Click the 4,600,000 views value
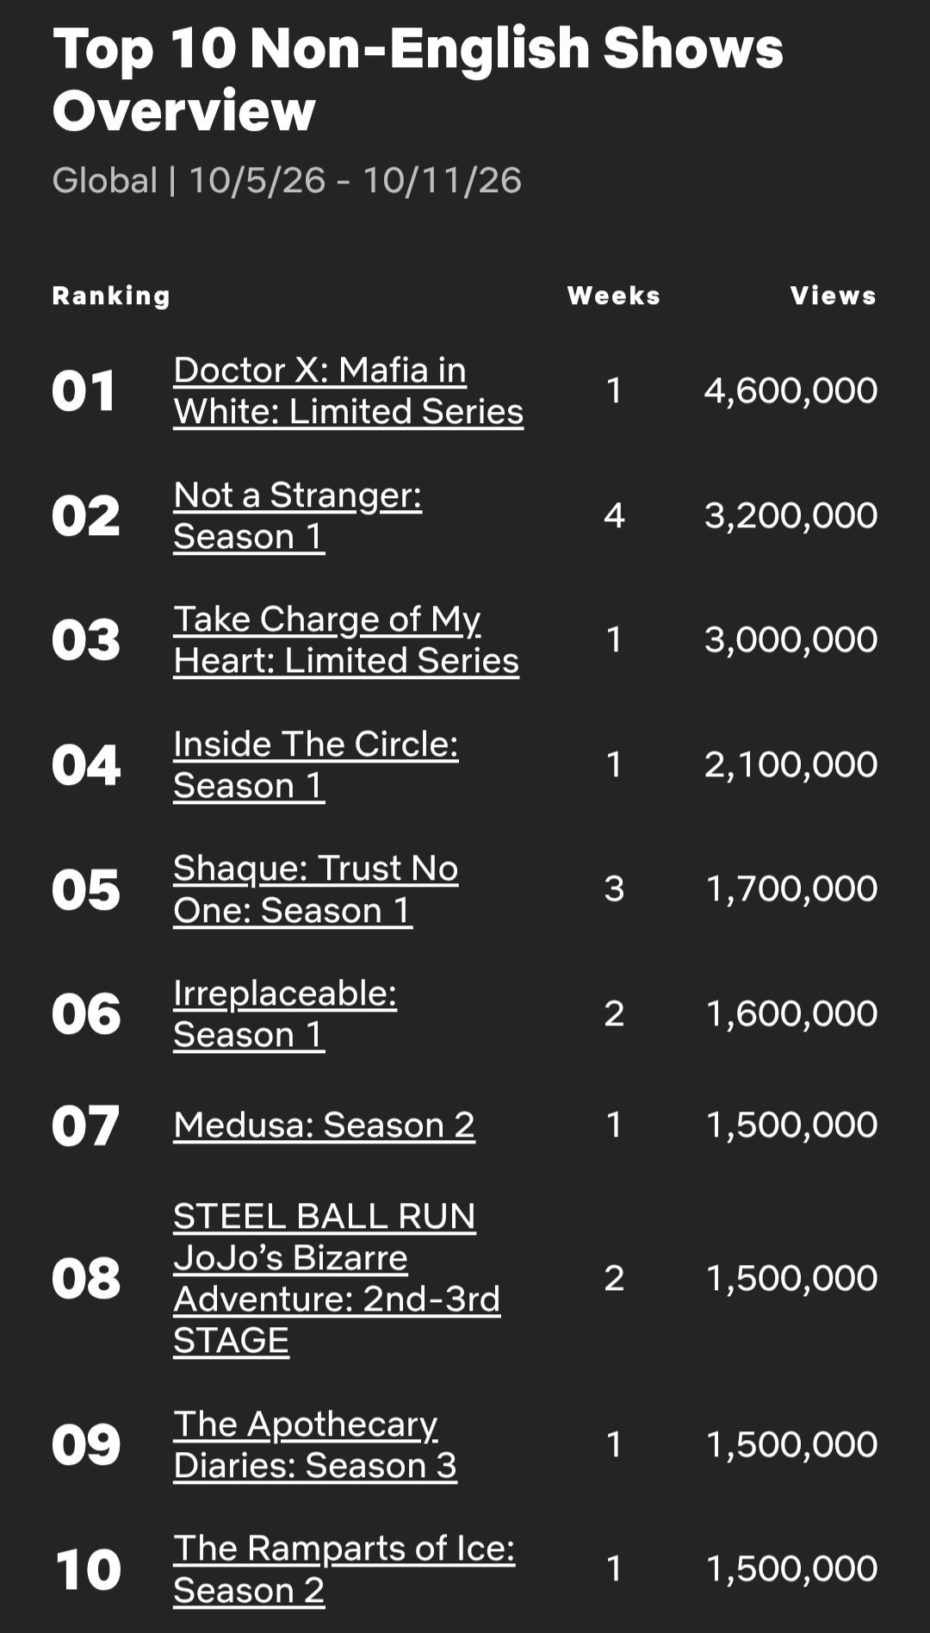 tap(790, 390)
